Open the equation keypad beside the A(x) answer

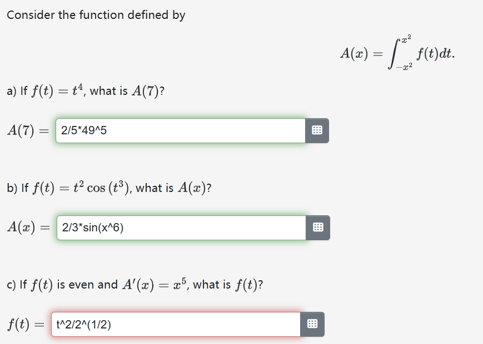tap(317, 227)
